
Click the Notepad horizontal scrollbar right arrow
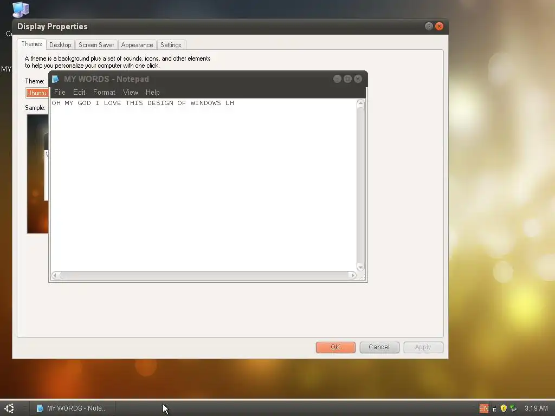pos(352,275)
